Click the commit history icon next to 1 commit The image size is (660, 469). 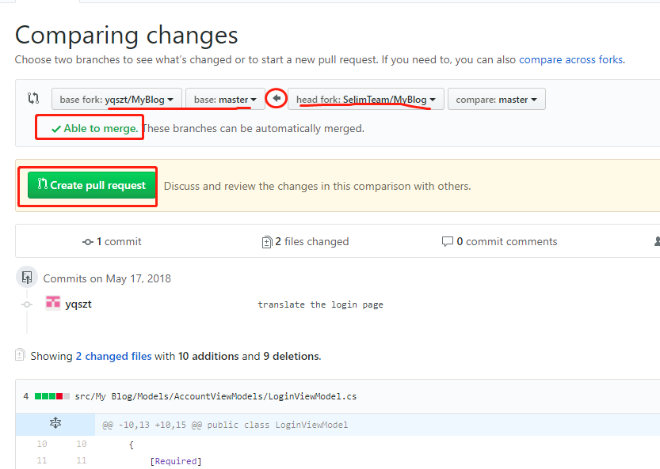[x=88, y=241]
